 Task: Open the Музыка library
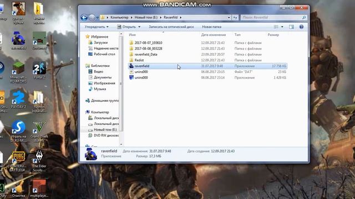(x=100, y=89)
